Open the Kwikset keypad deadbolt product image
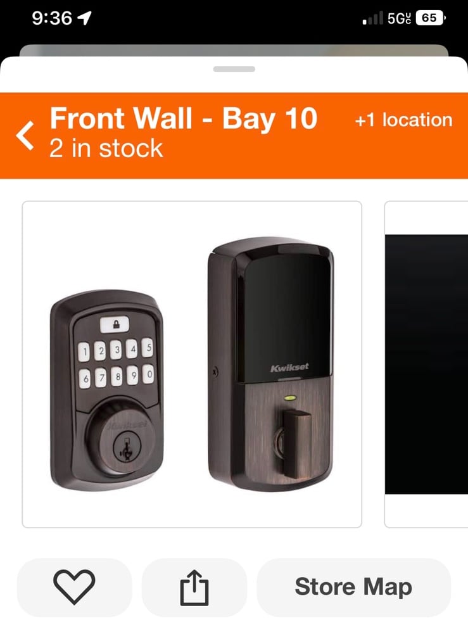Image resolution: width=468 pixels, height=641 pixels. click(192, 364)
